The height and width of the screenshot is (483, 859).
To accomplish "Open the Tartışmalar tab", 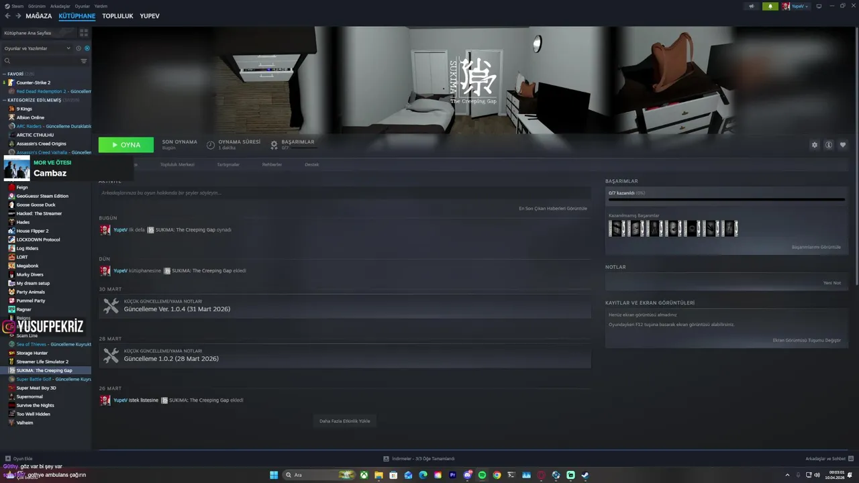I will tap(228, 164).
